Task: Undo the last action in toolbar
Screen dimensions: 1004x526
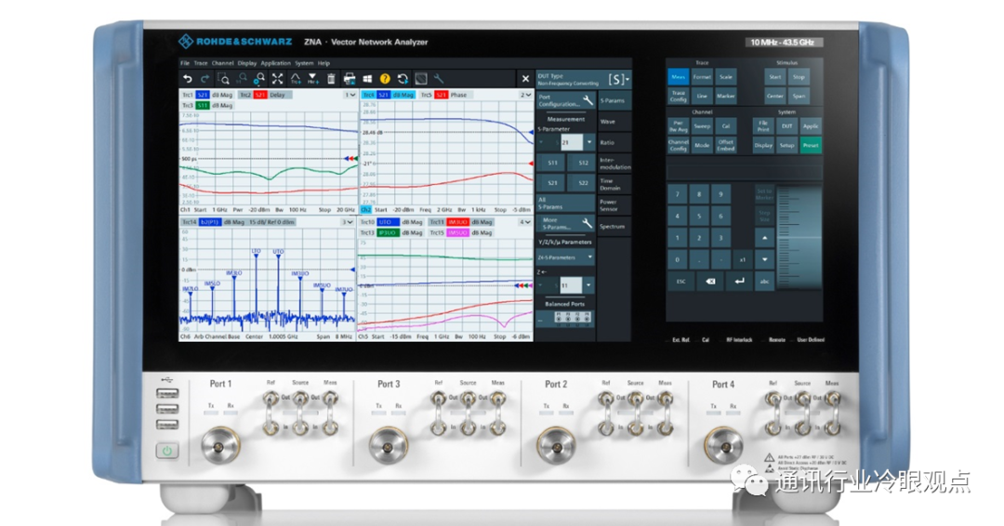Action: click(188, 79)
